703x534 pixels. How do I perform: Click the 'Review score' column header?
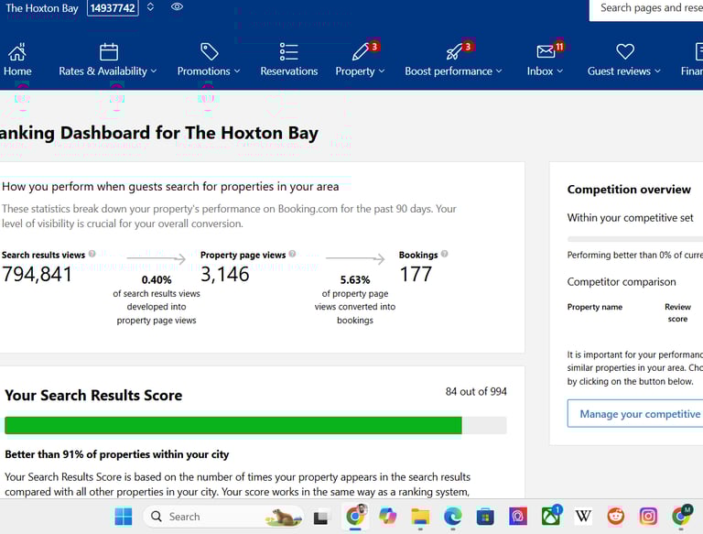[x=677, y=312]
